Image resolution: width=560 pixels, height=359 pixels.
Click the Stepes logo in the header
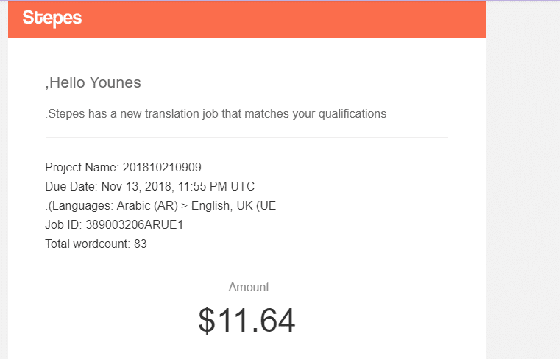pyautogui.click(x=52, y=18)
